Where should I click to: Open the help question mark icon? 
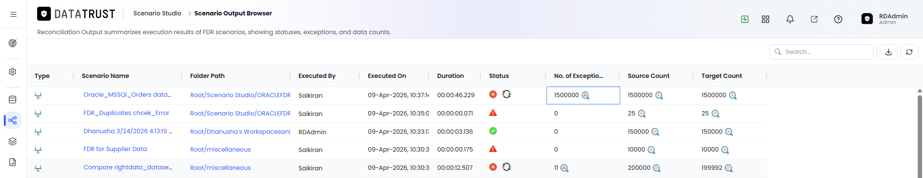838,19
